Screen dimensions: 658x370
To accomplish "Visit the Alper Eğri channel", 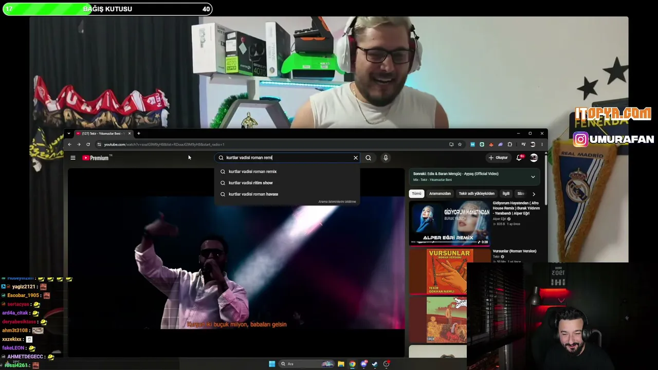I will (499, 219).
